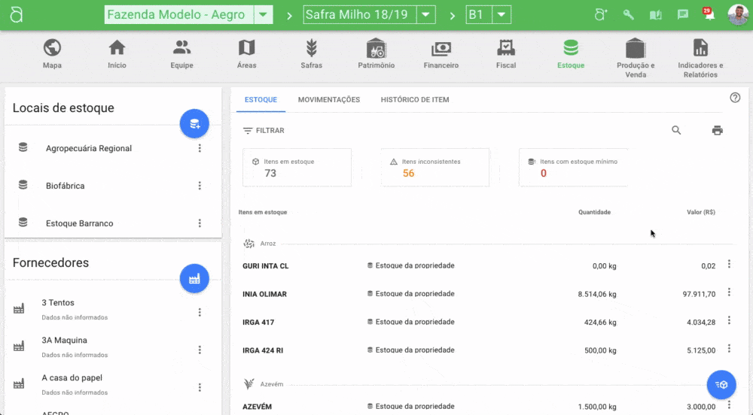Click the Filtrar button
This screenshot has height=415, width=753.
tap(264, 131)
